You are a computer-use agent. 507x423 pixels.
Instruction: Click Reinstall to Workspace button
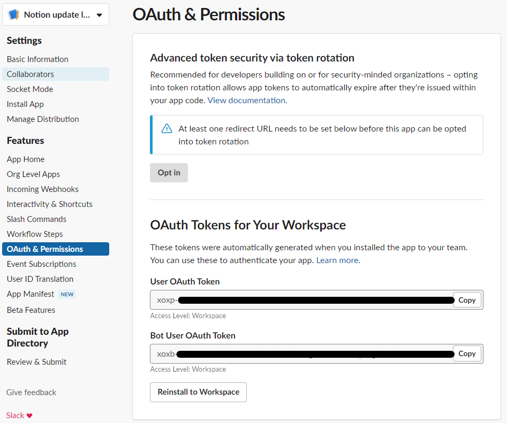[x=198, y=392]
